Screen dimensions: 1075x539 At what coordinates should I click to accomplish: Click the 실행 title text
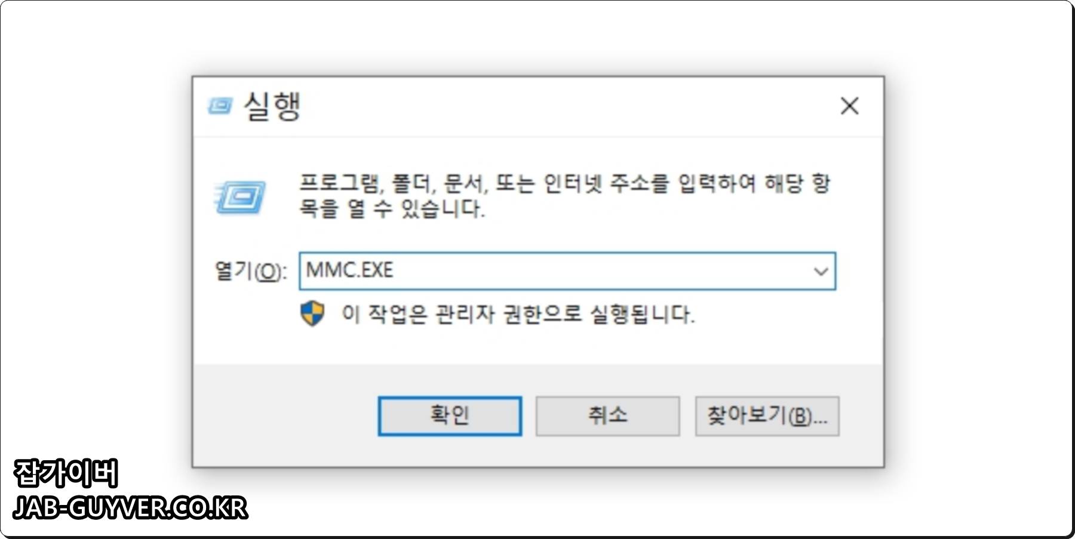tap(272, 107)
